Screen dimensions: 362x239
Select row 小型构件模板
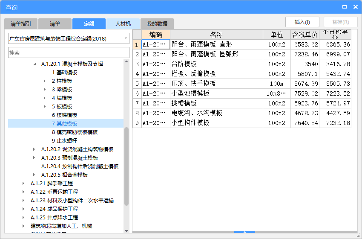(x=242, y=123)
